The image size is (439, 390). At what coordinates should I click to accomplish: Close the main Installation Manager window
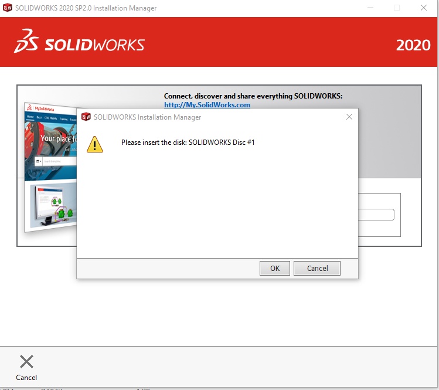click(x=424, y=8)
